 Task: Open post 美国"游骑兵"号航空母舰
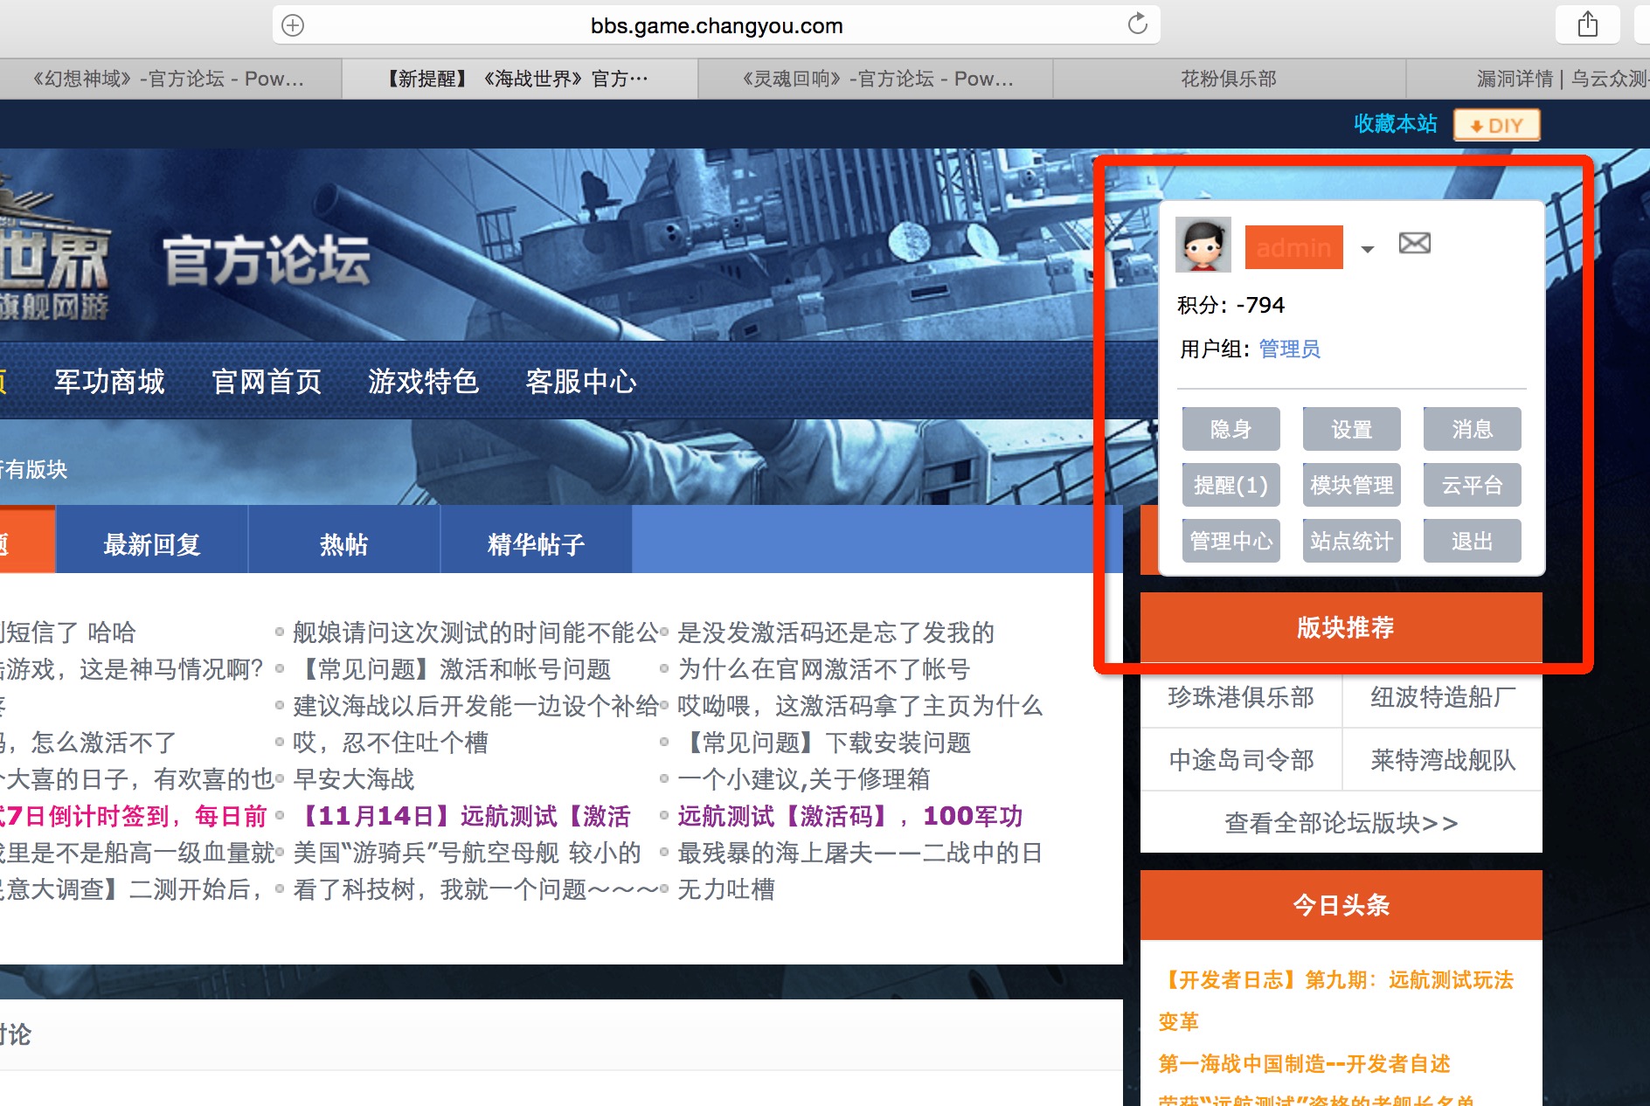tap(467, 852)
